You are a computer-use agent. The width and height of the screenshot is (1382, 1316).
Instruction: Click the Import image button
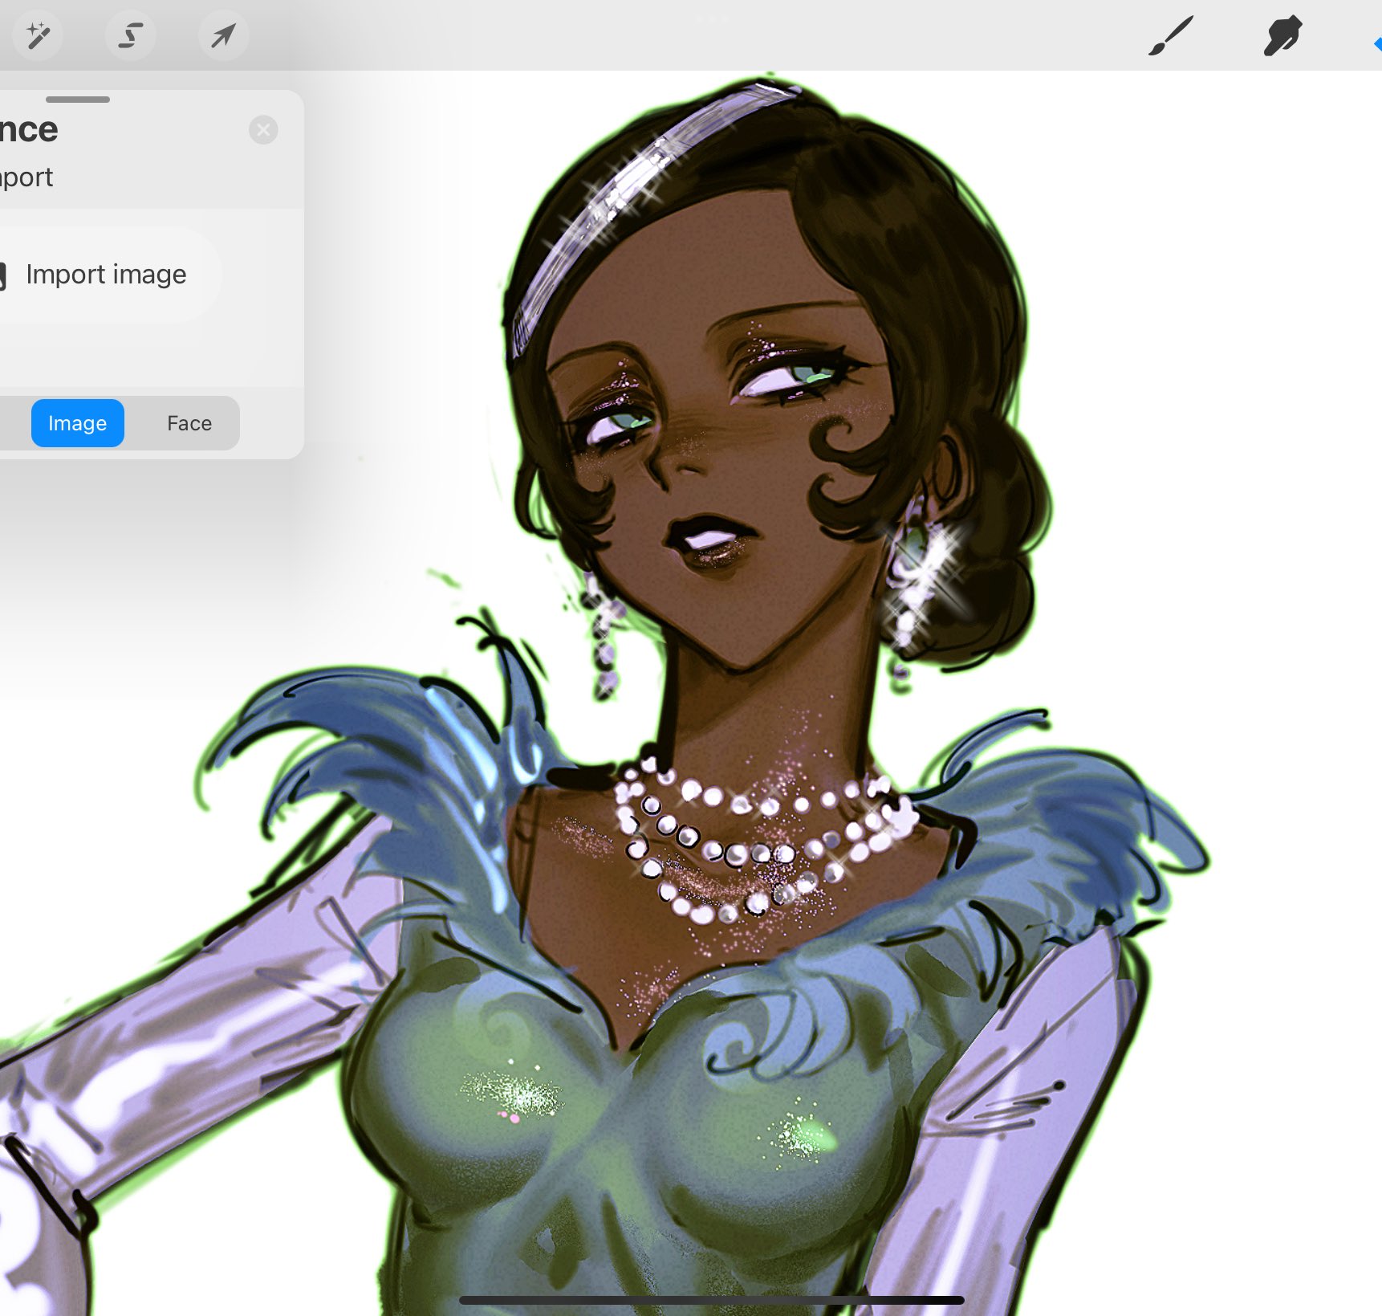coord(104,275)
